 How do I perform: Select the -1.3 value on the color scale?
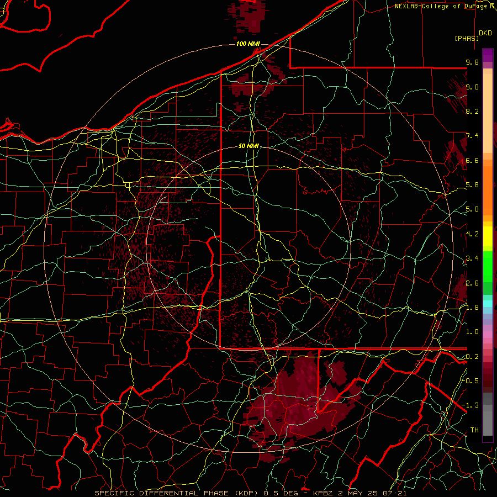tap(470, 405)
